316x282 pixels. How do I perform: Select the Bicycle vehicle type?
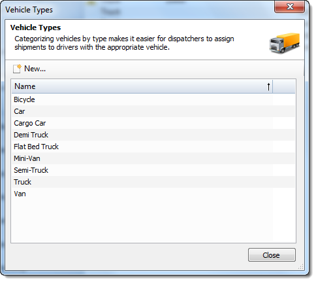(x=153, y=99)
